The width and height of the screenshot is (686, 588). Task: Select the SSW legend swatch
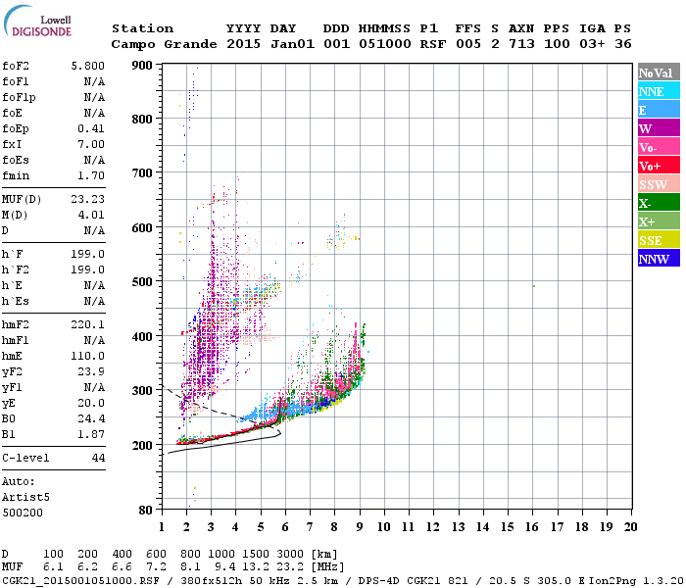pyautogui.click(x=659, y=183)
